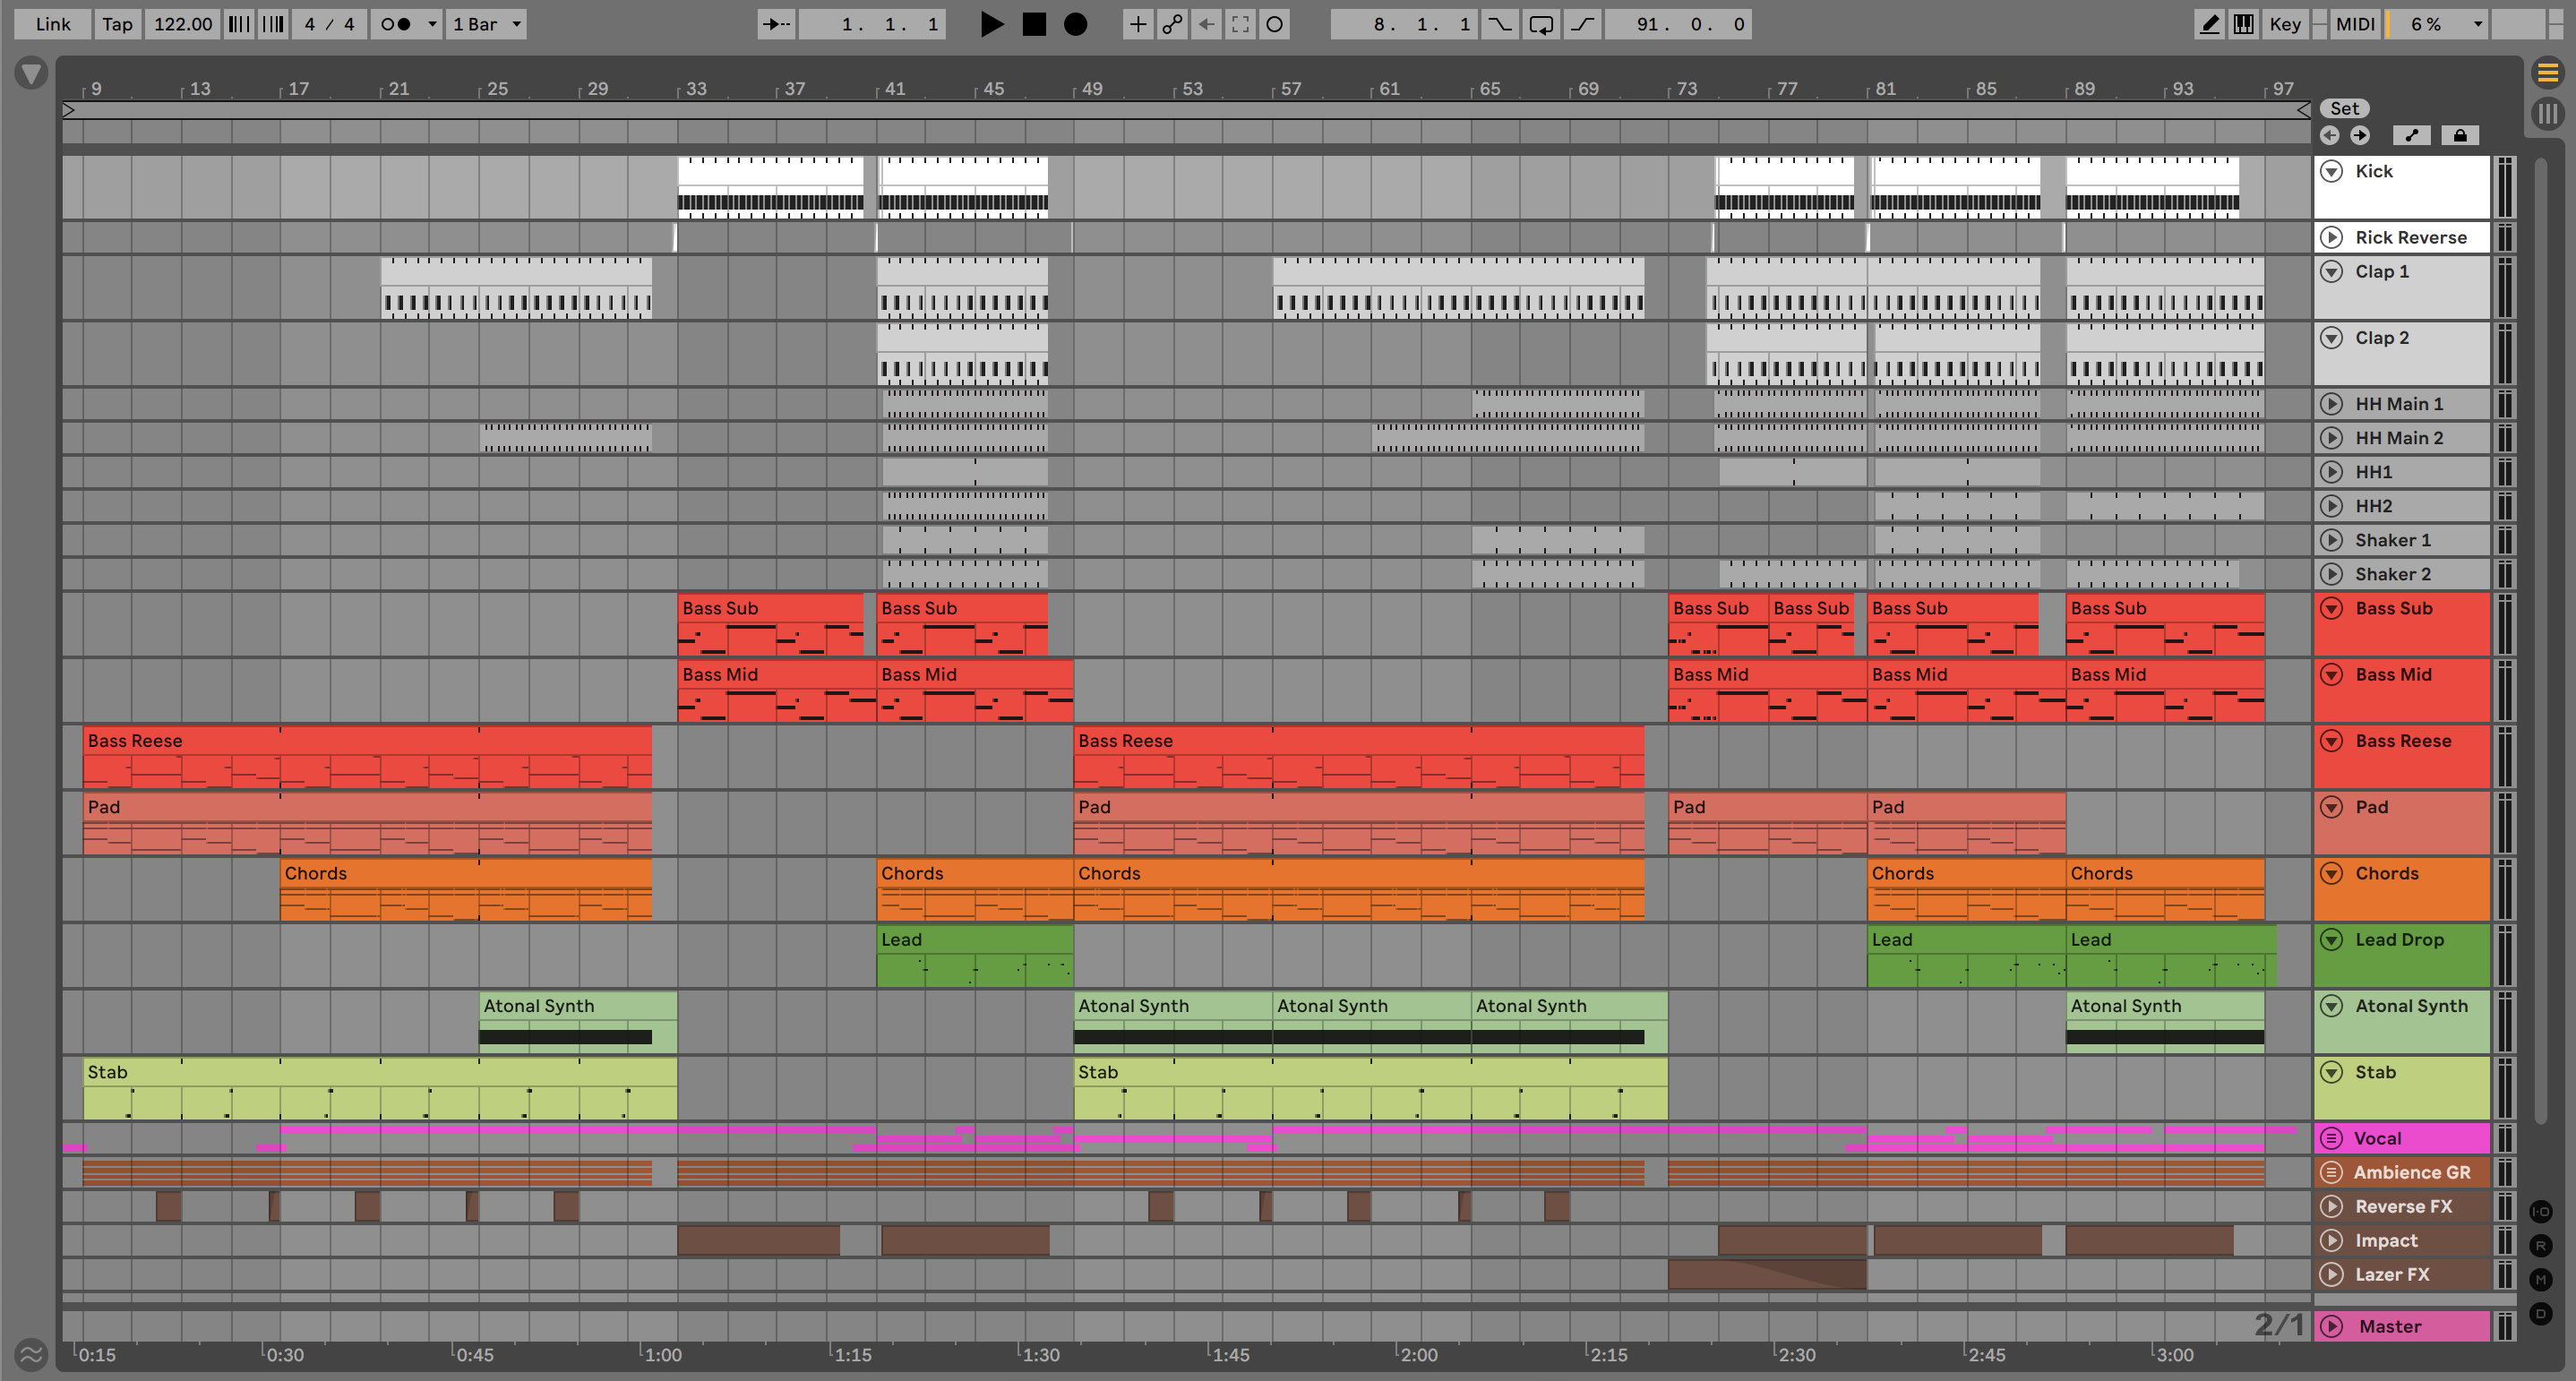
Task: Toggle Automation Mode button near Set
Action: (2411, 135)
